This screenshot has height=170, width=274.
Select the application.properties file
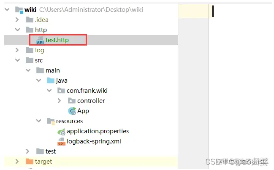point(98,131)
